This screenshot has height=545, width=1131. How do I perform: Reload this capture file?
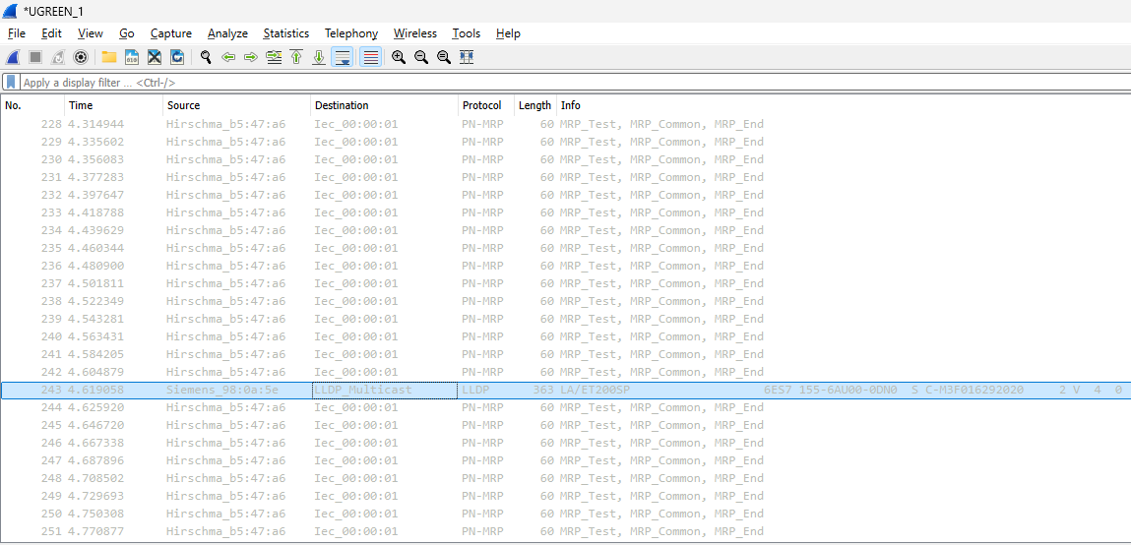tap(177, 57)
